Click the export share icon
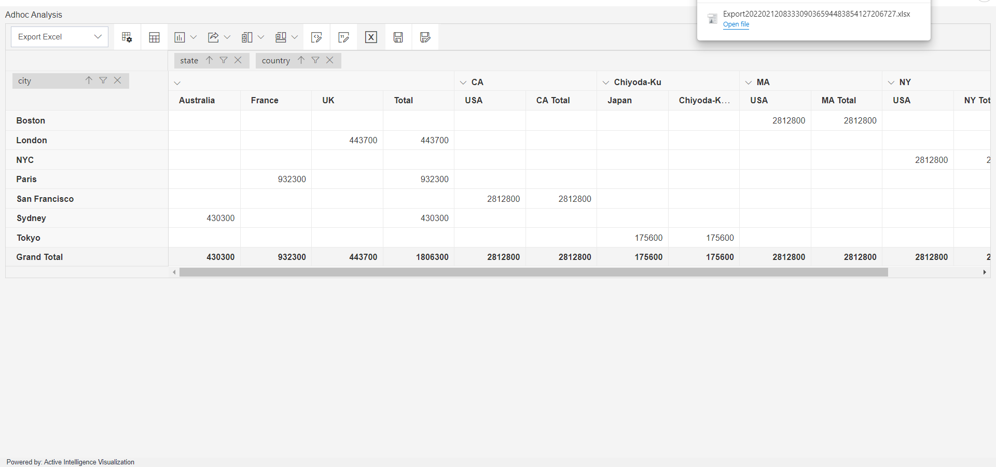The width and height of the screenshot is (996, 467). (x=213, y=37)
